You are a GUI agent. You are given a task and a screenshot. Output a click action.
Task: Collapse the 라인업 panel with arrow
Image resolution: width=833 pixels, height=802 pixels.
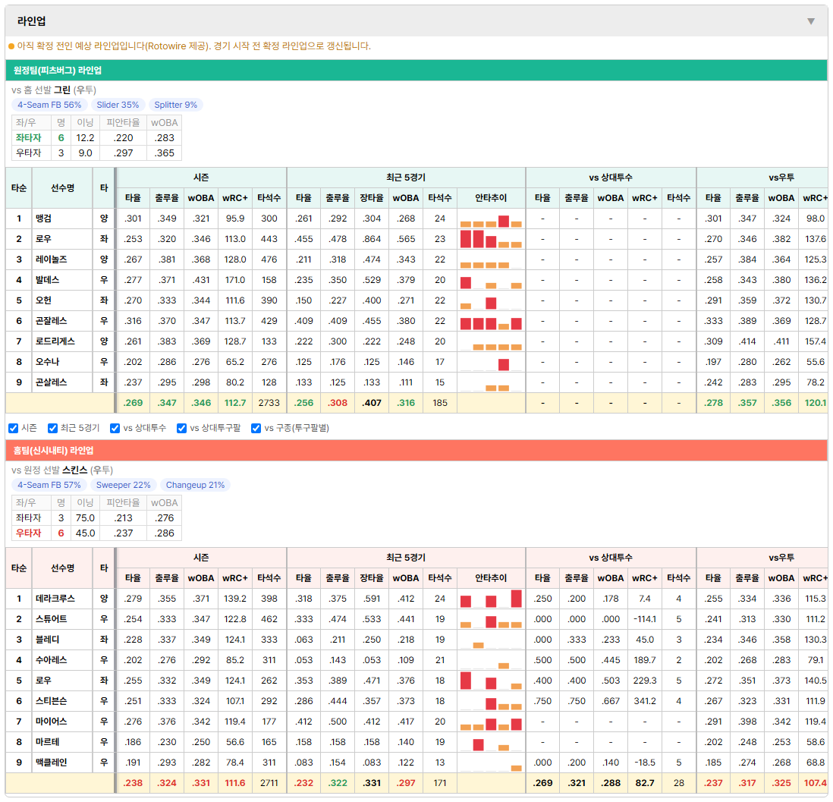point(811,21)
